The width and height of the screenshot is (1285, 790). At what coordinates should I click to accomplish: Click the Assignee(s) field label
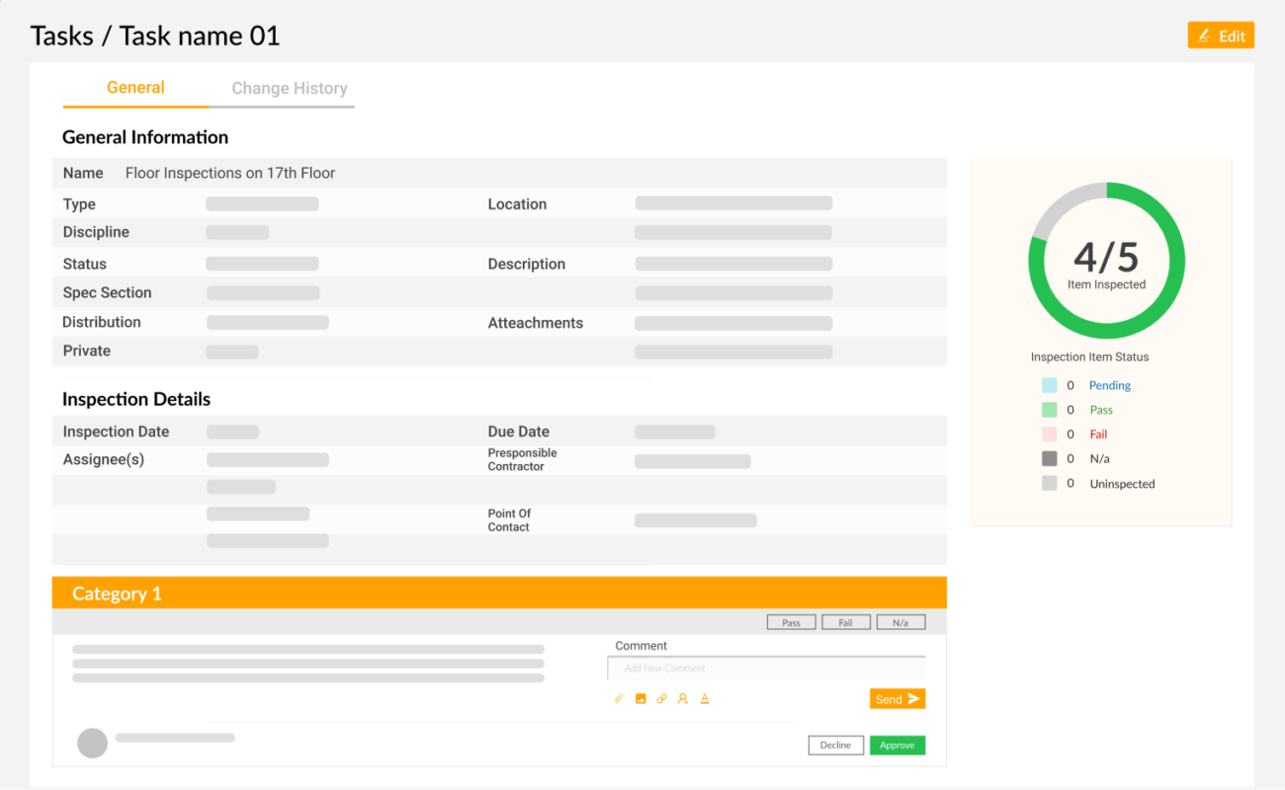point(104,460)
